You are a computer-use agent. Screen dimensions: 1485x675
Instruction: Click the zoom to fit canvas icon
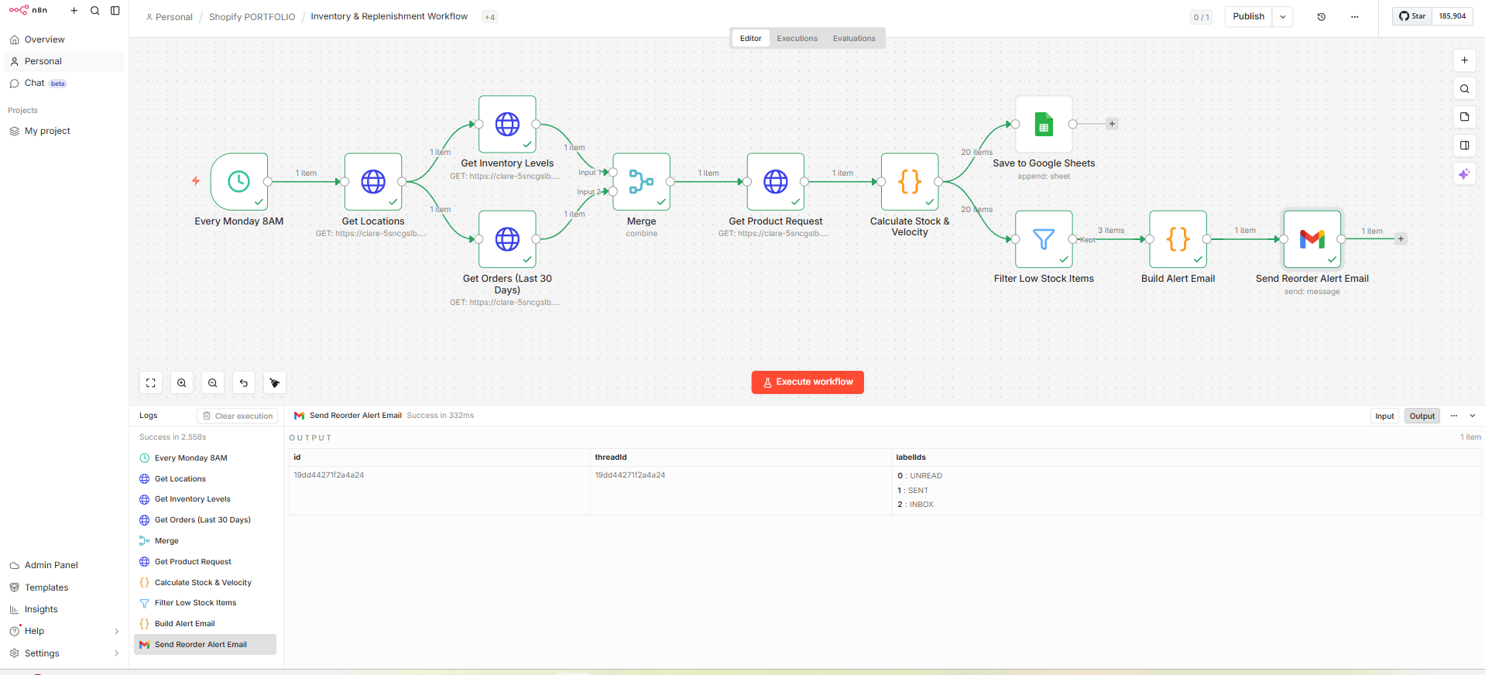[x=151, y=383]
